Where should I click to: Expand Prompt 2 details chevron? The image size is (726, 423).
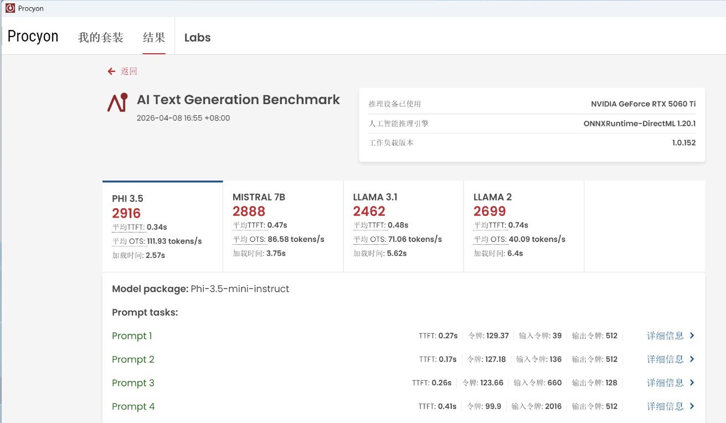pyautogui.click(x=692, y=359)
